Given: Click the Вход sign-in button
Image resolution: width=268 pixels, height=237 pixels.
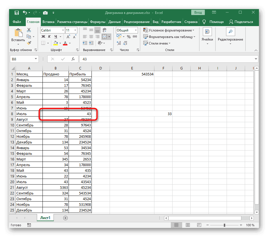Looking at the screenshot, I should [198, 12].
